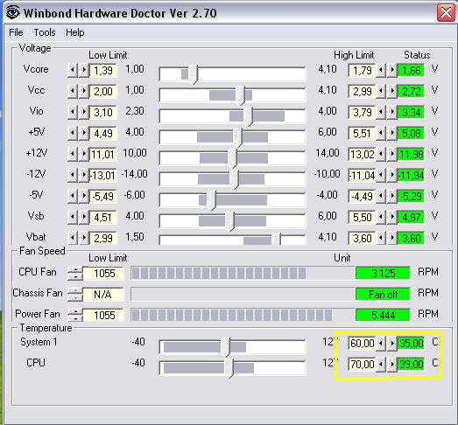
Task: Click the Hardware Doctor eye icon in title bar
Action: pyautogui.click(x=12, y=12)
